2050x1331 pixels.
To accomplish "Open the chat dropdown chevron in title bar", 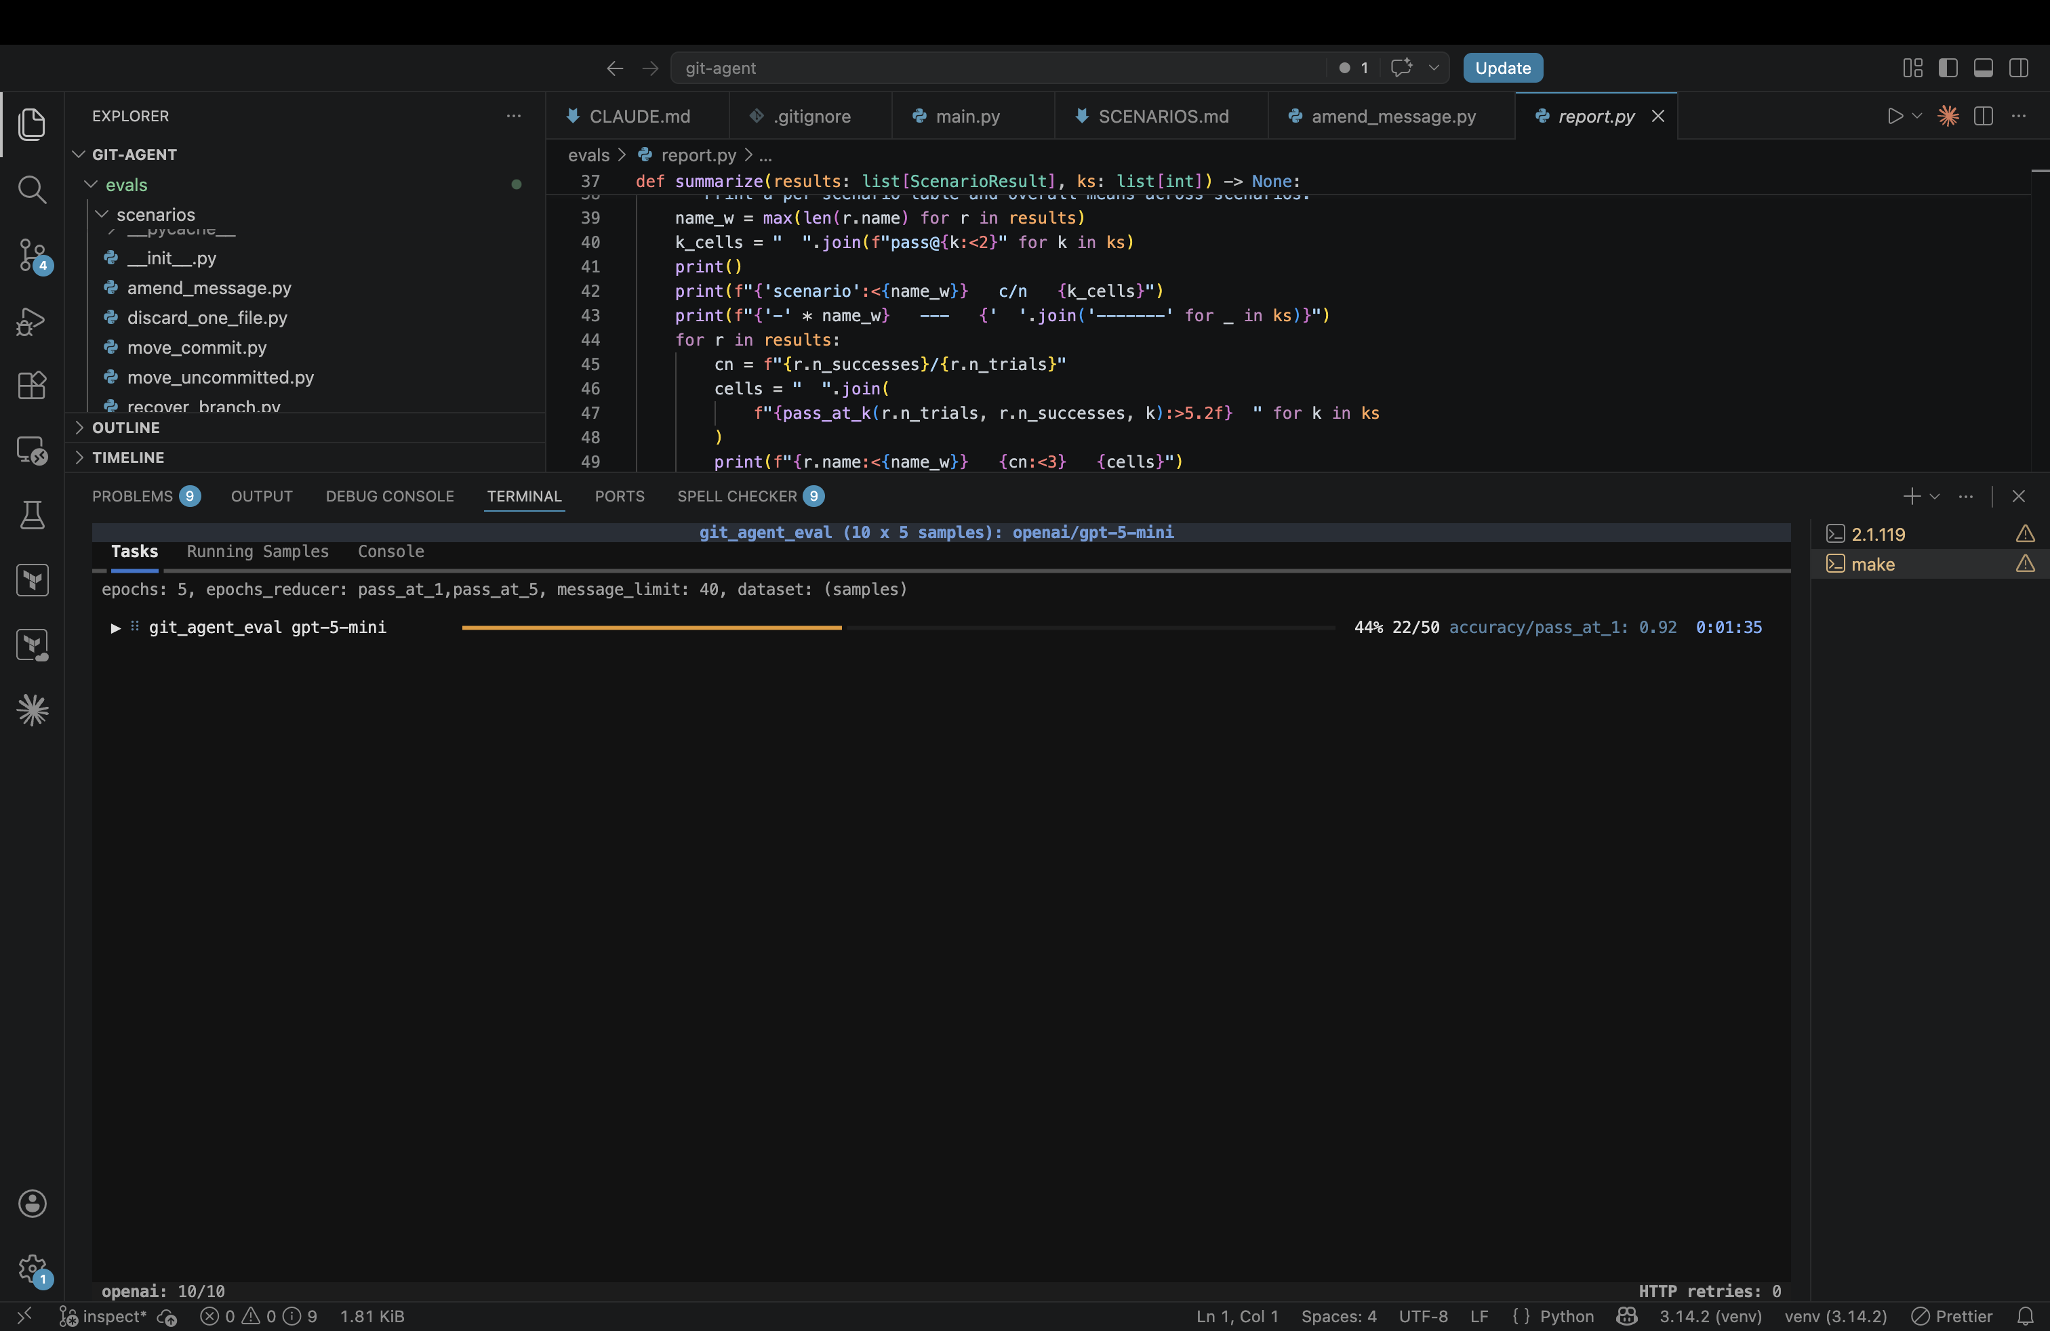I will click(1433, 68).
